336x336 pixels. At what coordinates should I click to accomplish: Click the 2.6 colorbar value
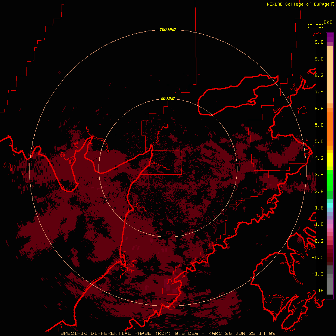coord(319,192)
